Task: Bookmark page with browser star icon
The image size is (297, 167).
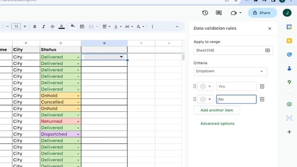Action: (x=236, y=1)
